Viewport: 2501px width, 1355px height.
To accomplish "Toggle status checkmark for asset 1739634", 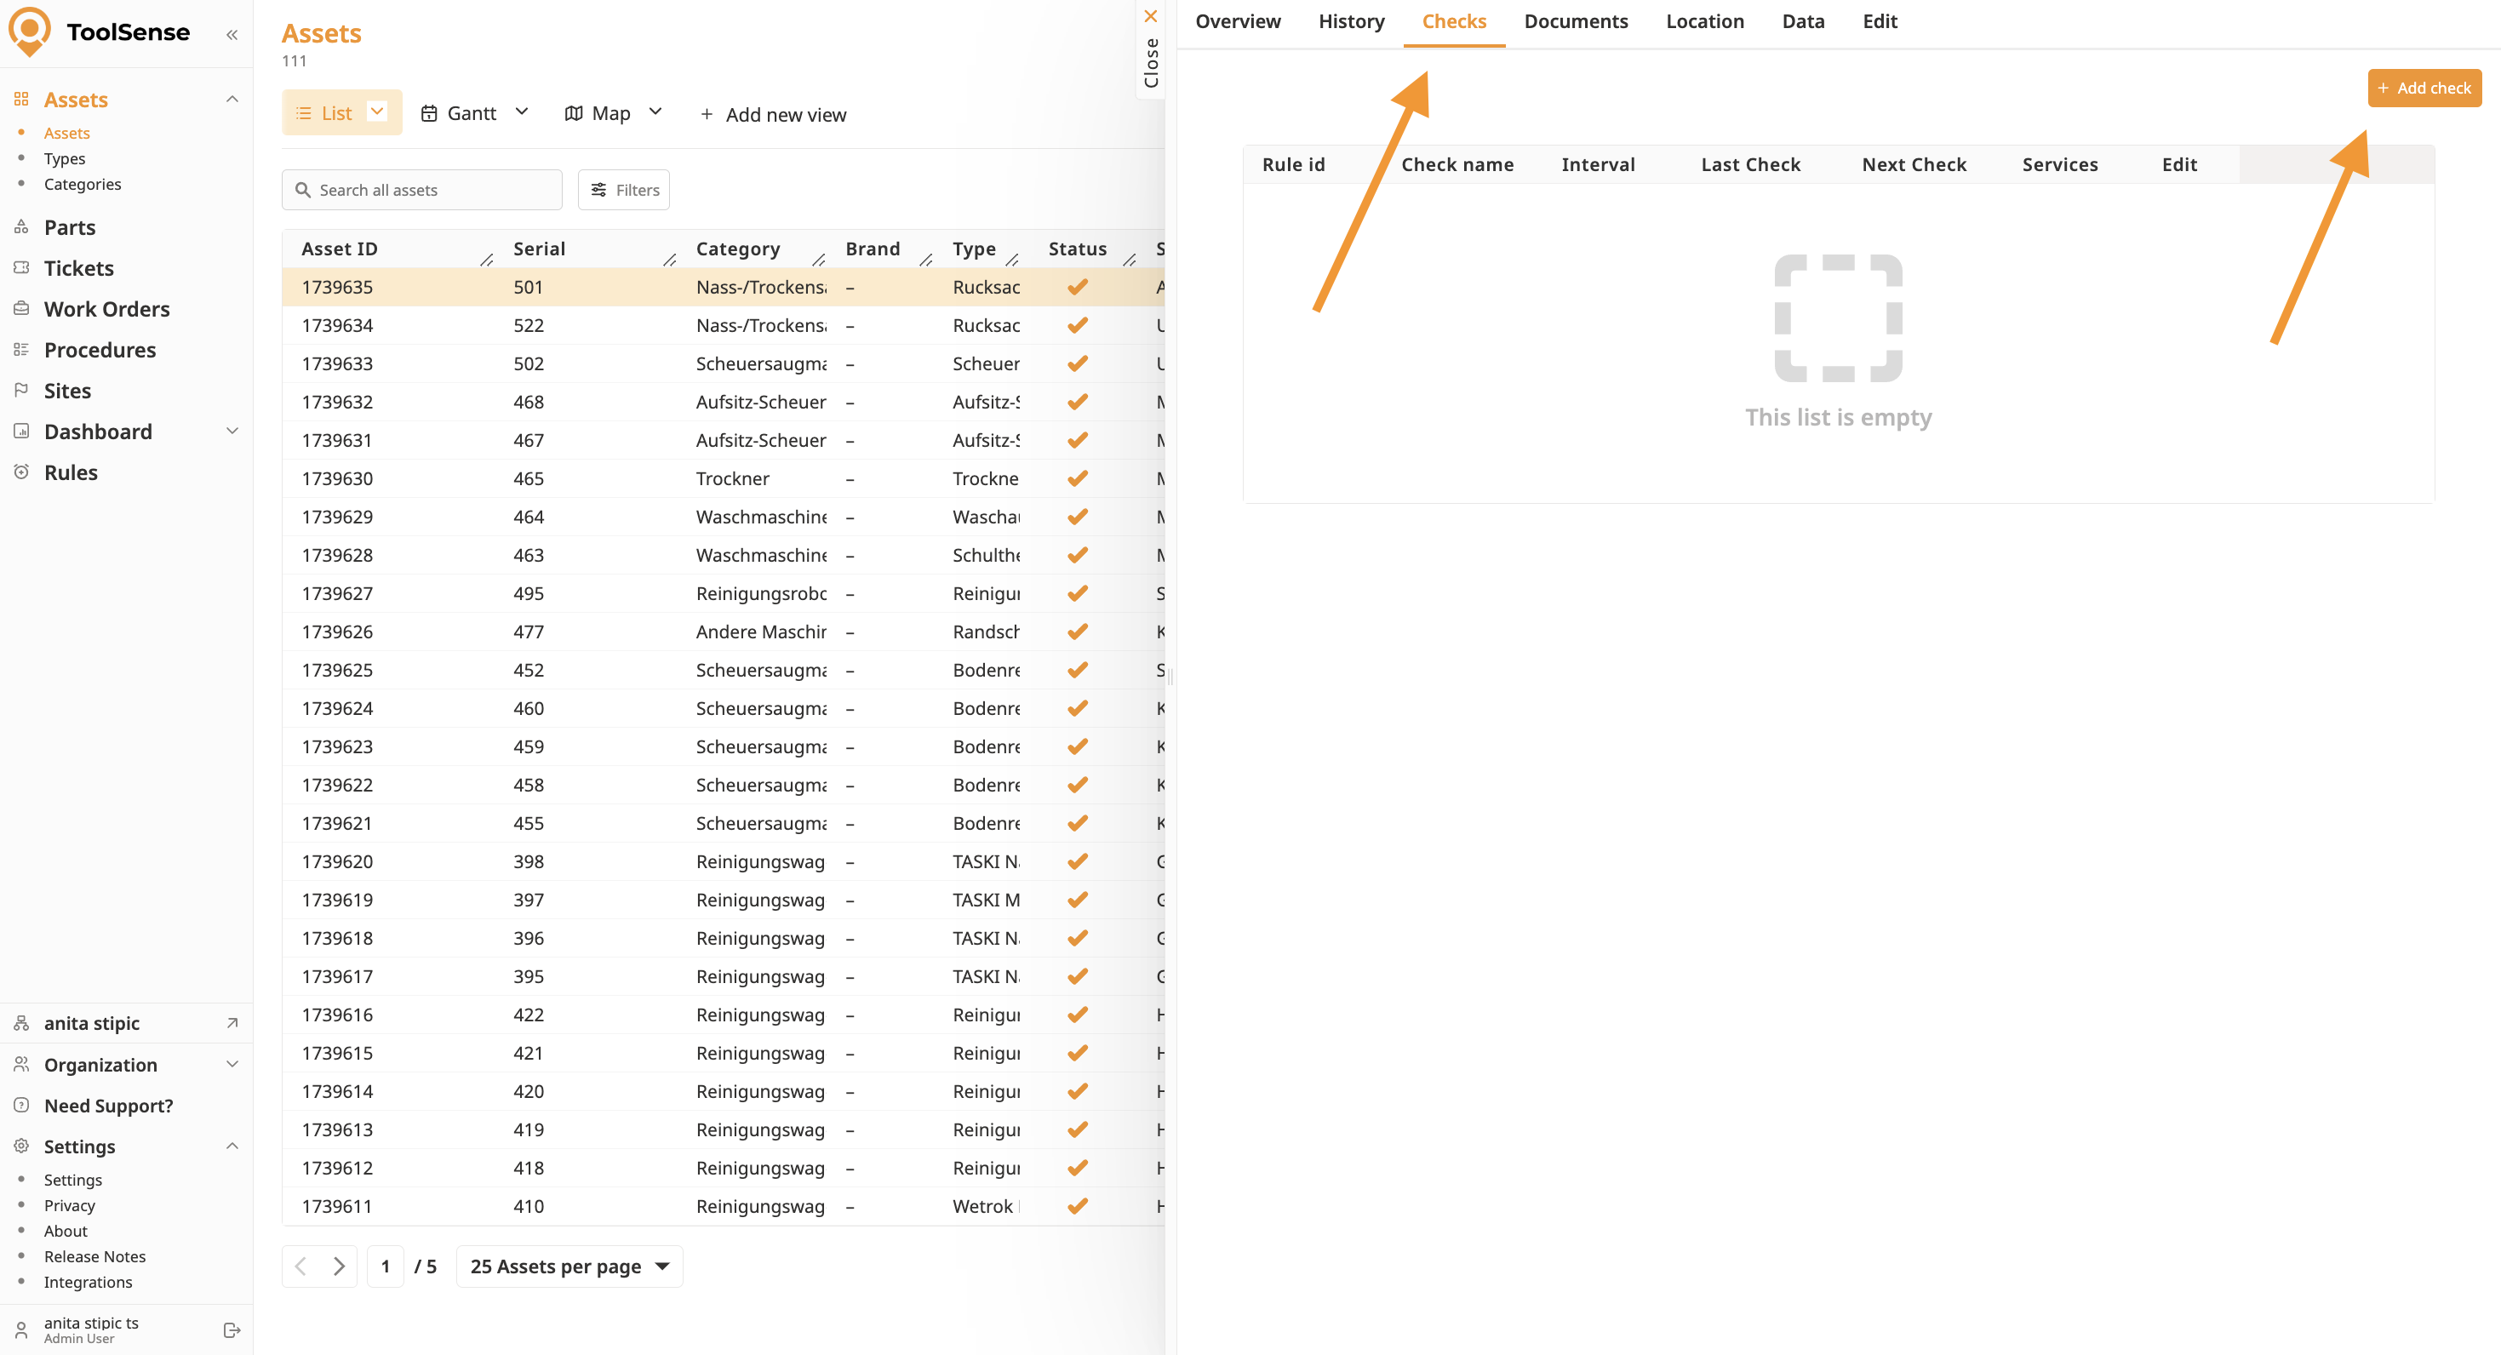I will 1077,325.
